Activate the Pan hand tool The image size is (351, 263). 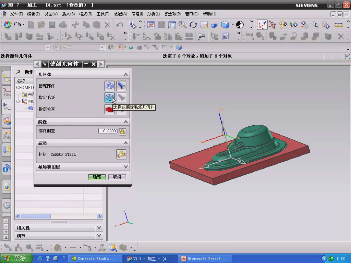(204, 25)
